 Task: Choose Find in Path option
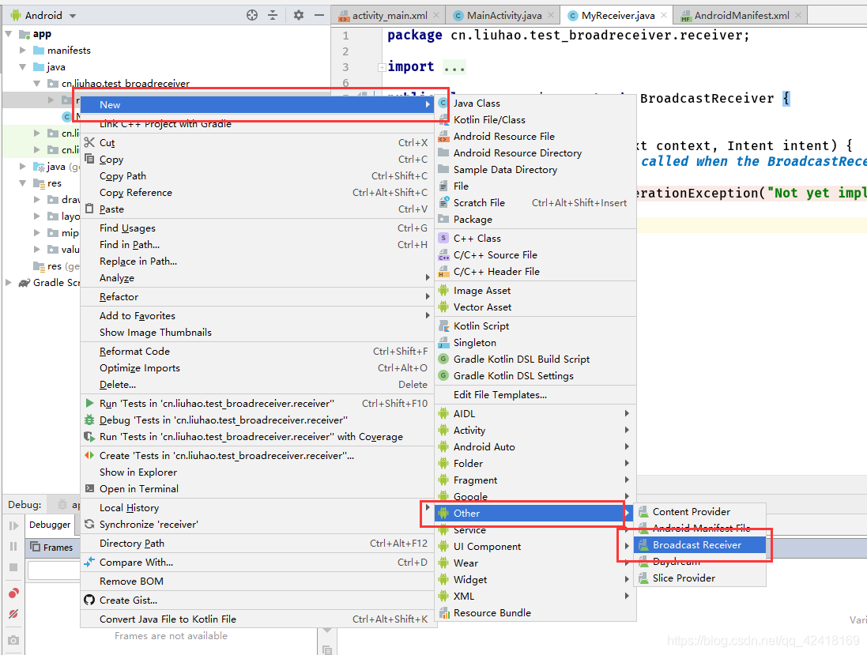click(x=257, y=244)
